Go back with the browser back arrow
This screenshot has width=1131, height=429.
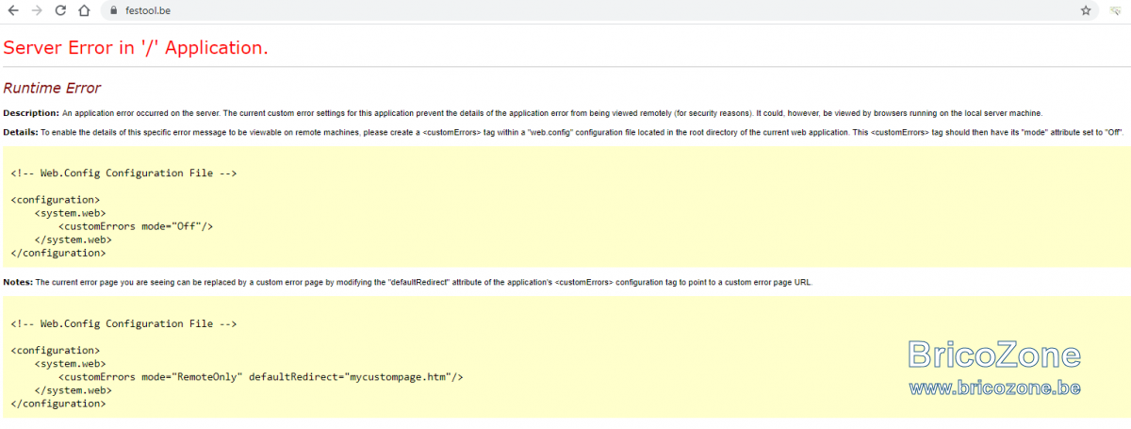click(13, 10)
